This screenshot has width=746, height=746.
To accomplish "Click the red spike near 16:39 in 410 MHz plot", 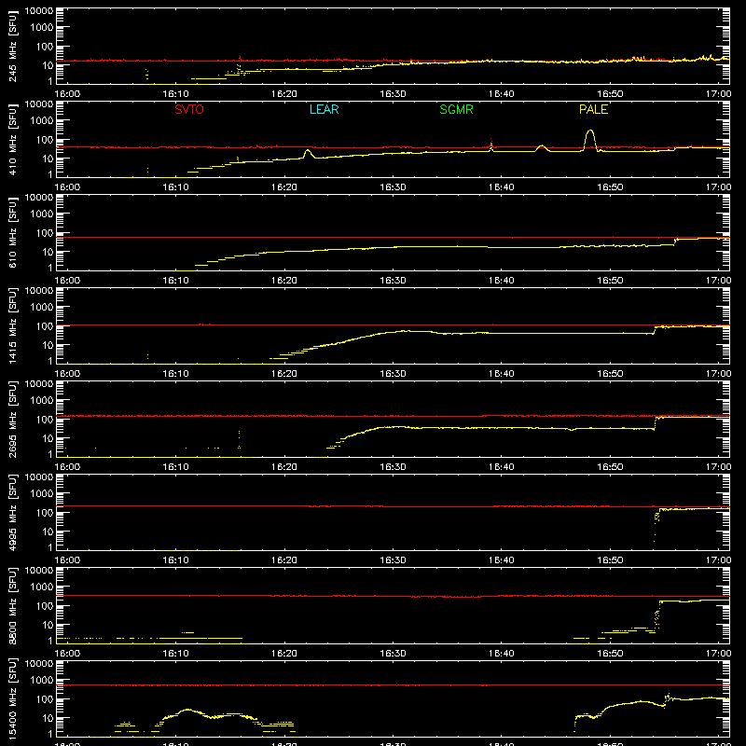I will pos(491,143).
